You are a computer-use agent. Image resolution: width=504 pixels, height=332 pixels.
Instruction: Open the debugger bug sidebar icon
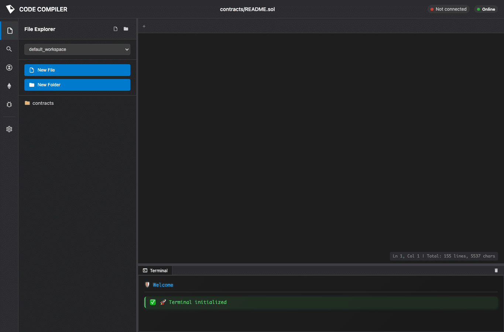pos(9,104)
